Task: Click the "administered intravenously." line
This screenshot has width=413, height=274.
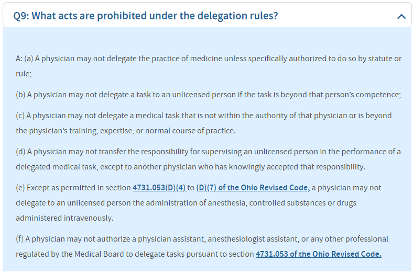Action: (64, 218)
